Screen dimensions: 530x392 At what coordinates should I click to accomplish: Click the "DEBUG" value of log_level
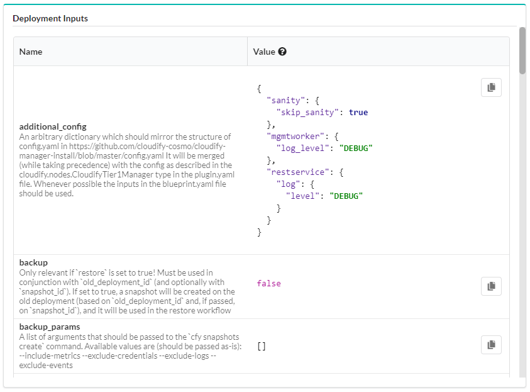click(x=356, y=148)
